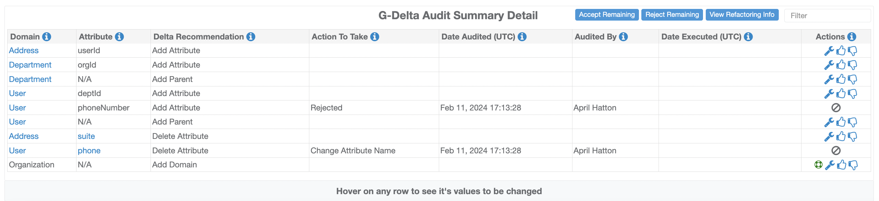This screenshot has width=879, height=201.
Task: Click the blocked icon on User phoneNumber row
Action: (x=836, y=108)
